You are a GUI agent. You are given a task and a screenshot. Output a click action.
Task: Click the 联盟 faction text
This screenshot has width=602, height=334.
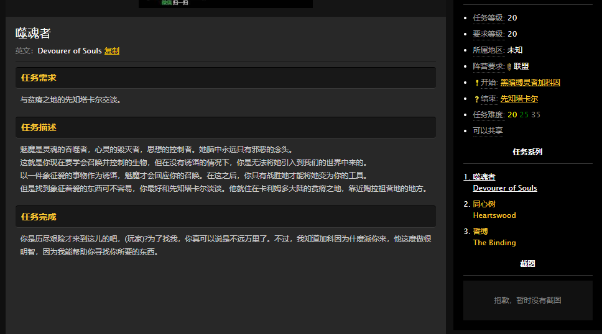click(x=521, y=66)
